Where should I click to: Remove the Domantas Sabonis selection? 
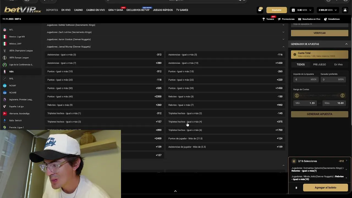coord(346,169)
